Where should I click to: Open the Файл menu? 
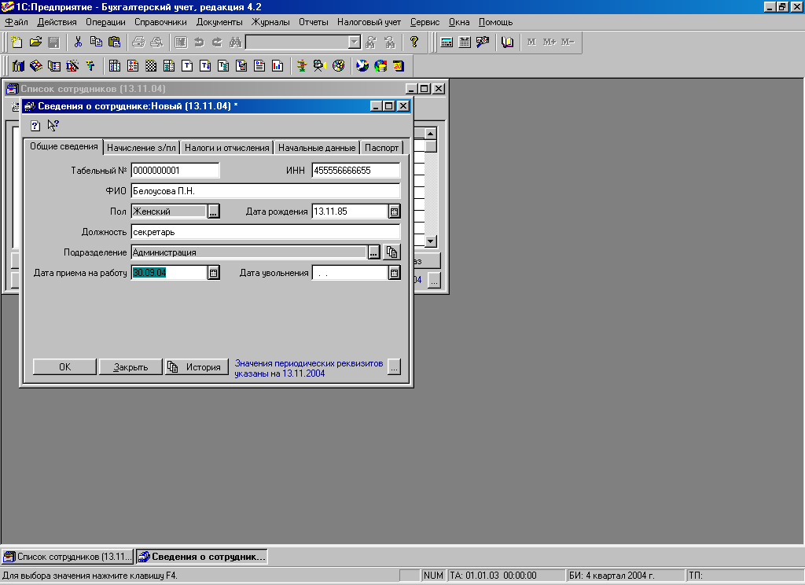coord(17,22)
